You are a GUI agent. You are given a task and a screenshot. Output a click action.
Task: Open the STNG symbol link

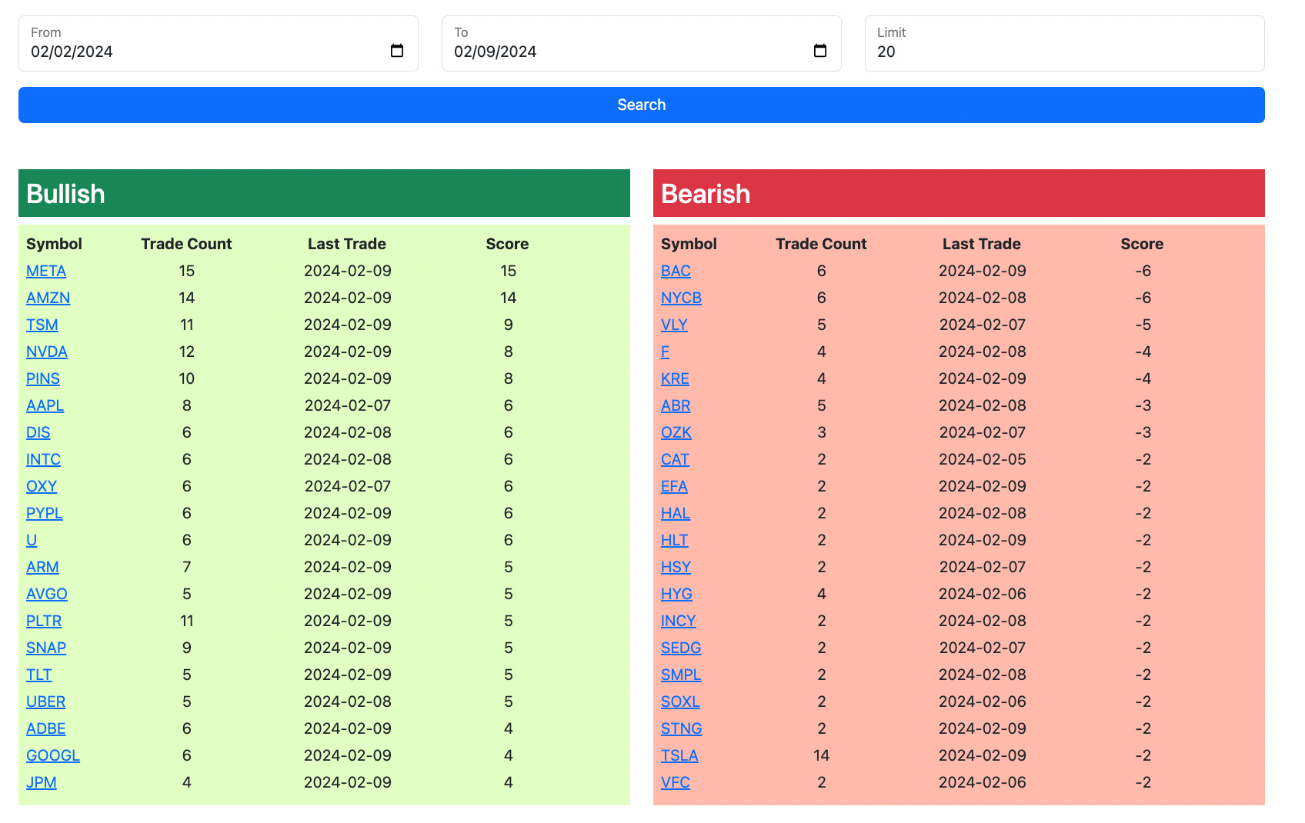tap(682, 728)
